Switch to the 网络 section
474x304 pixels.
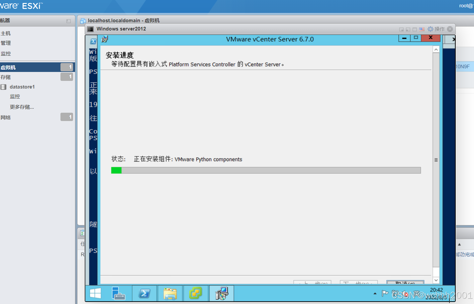tap(6, 117)
